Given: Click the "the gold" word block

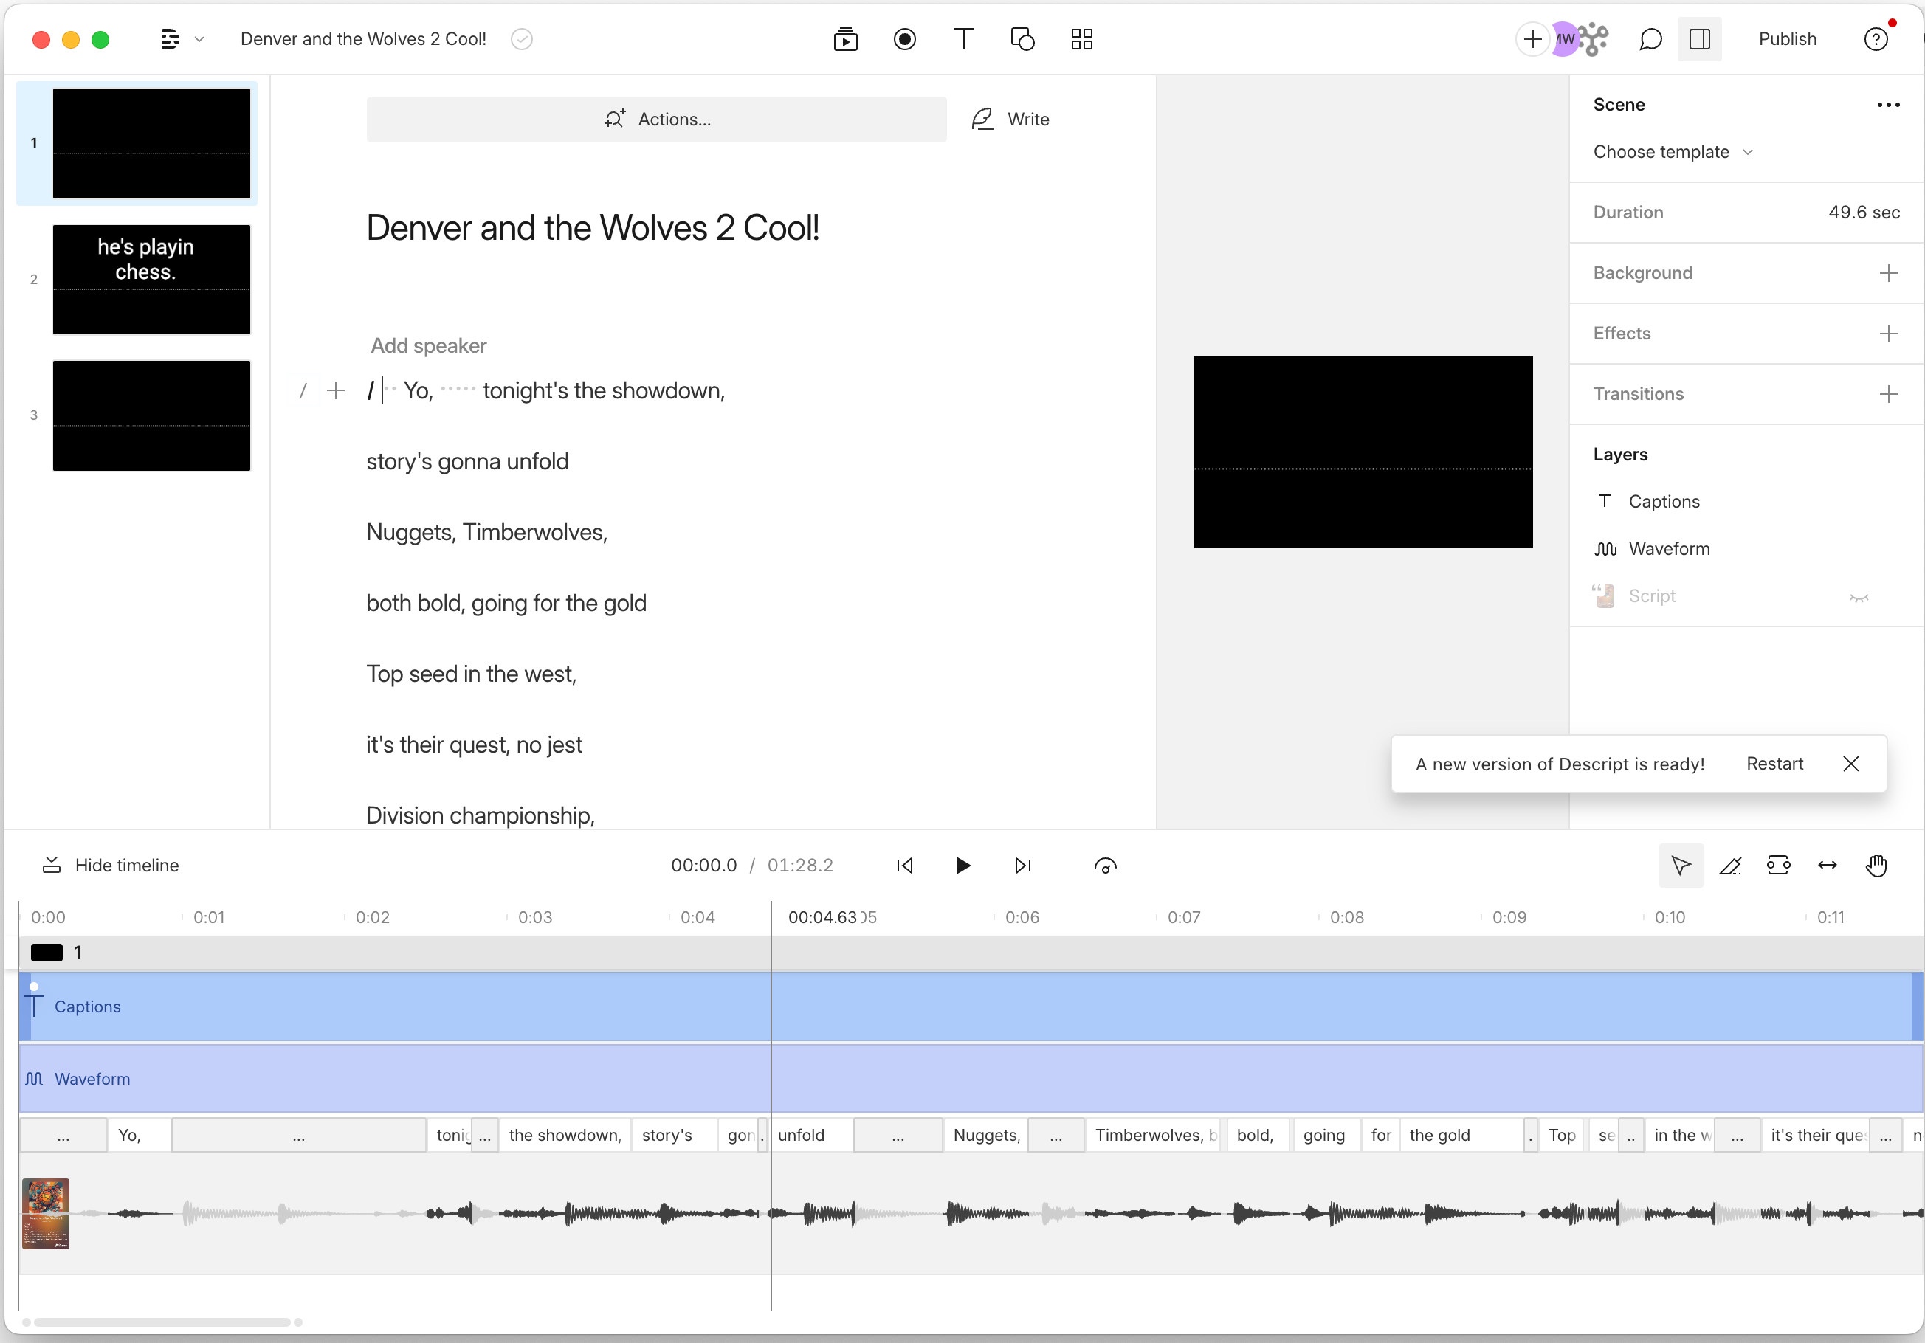Looking at the screenshot, I should [1461, 1135].
